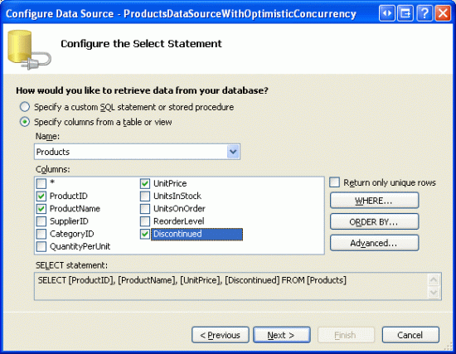Screen dimensions: 456x354
Task: Open the Advanced options button
Action: tap(374, 243)
